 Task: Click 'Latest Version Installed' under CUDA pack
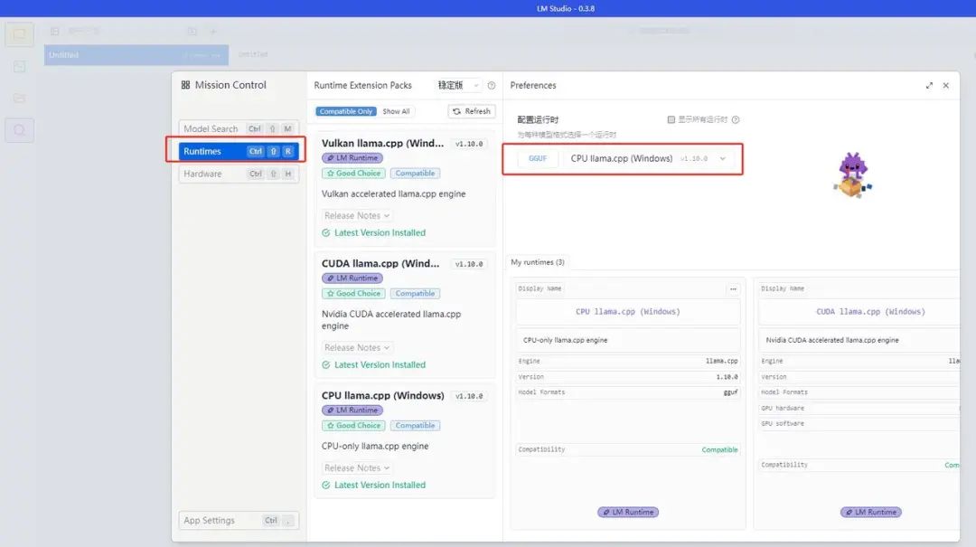[380, 365]
